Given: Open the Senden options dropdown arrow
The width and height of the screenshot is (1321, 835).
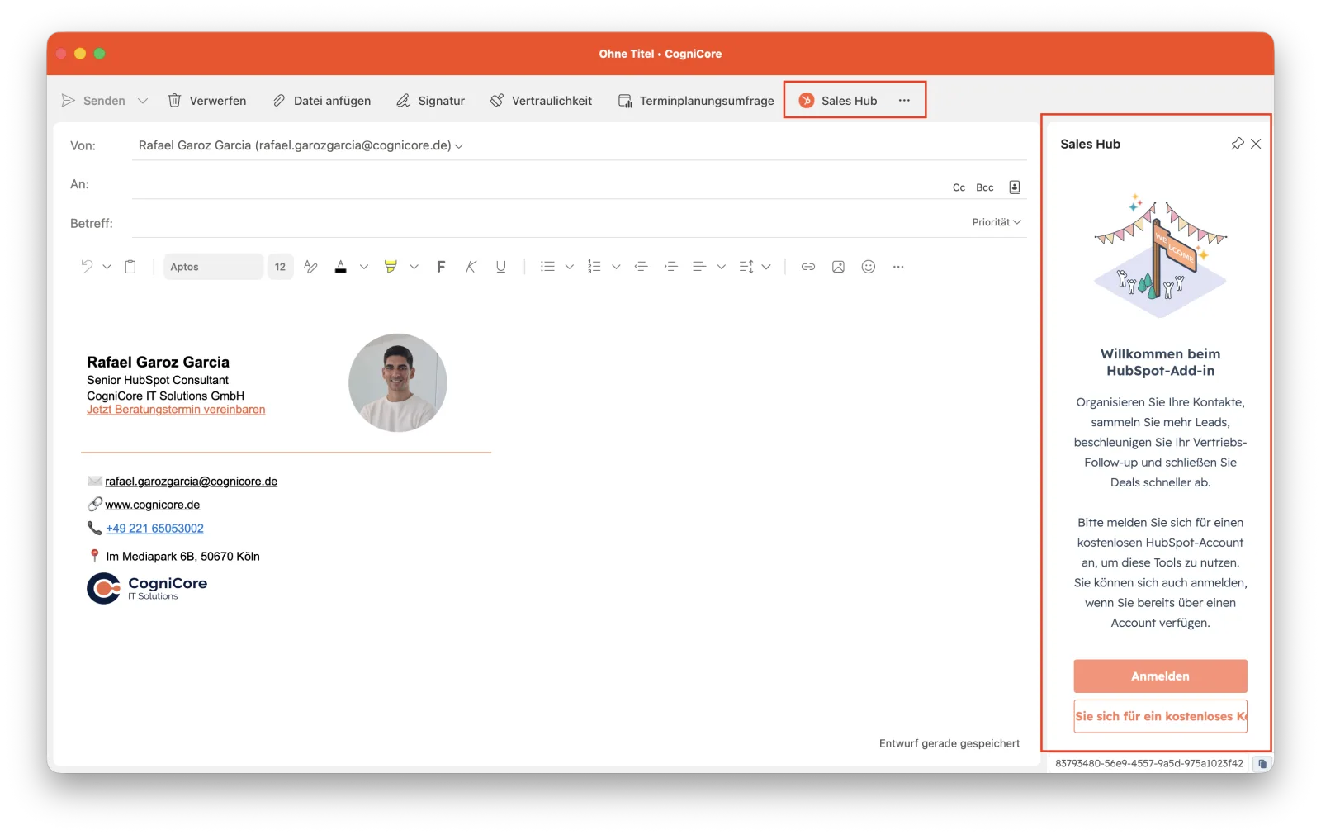Looking at the screenshot, I should [143, 101].
